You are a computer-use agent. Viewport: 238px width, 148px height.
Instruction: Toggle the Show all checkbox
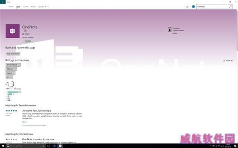[x=225, y=60]
